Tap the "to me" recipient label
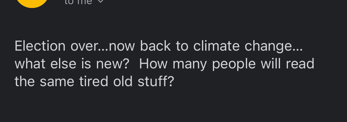The width and height of the screenshot is (347, 122). click(78, 2)
